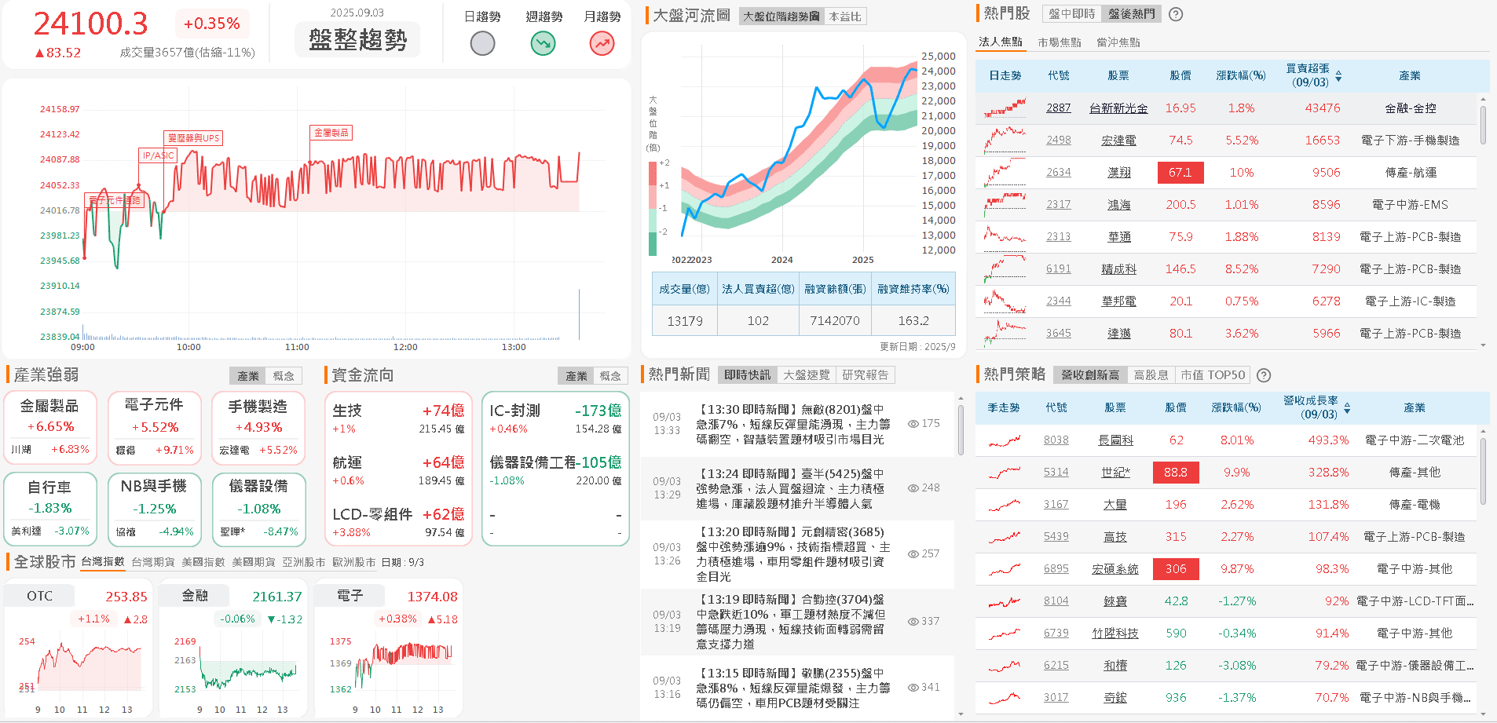
Task: Click the red monthly trend (月趨勢) icon
Action: (x=602, y=43)
